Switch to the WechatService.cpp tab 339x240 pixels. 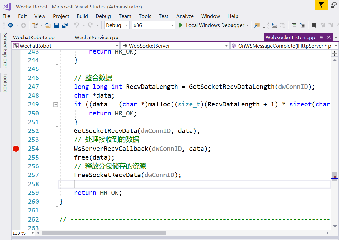tap(97, 38)
